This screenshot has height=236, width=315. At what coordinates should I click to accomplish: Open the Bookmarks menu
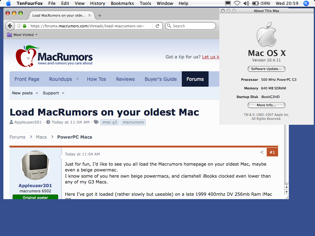pos(122,3)
